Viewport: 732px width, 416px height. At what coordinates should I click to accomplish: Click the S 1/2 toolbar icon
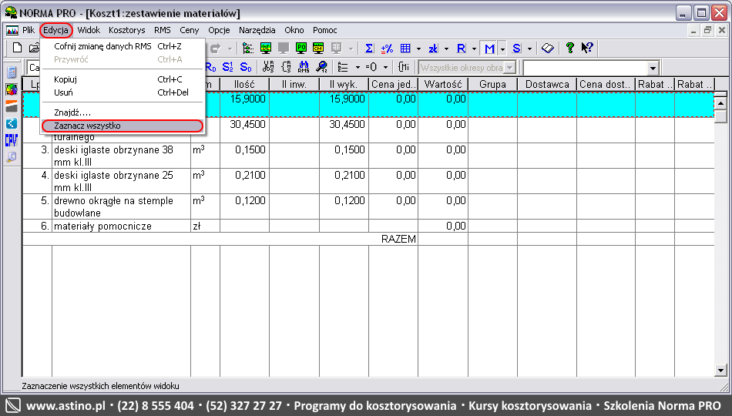[227, 67]
